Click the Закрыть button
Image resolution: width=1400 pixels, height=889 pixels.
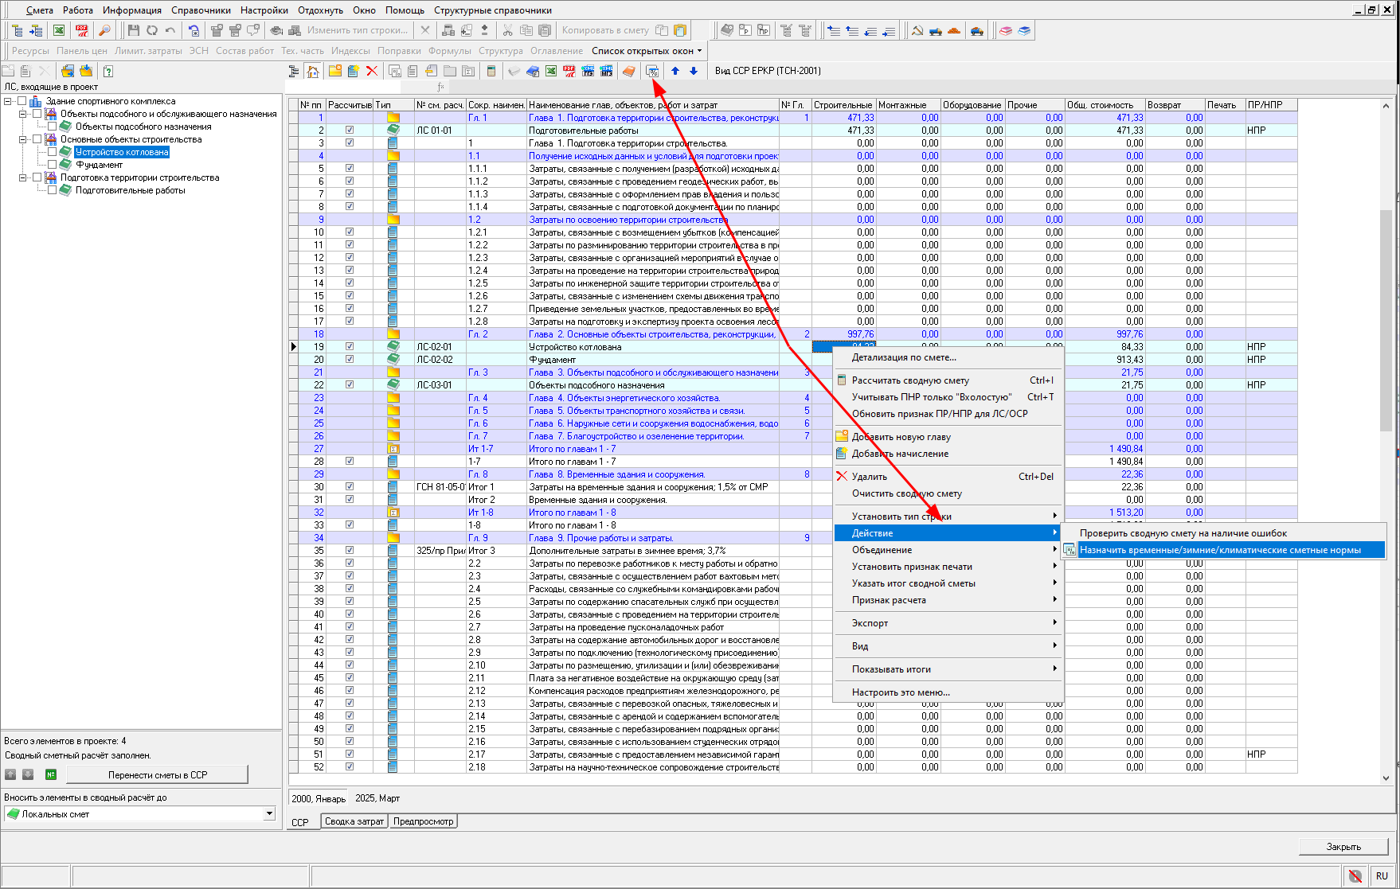coord(1343,847)
